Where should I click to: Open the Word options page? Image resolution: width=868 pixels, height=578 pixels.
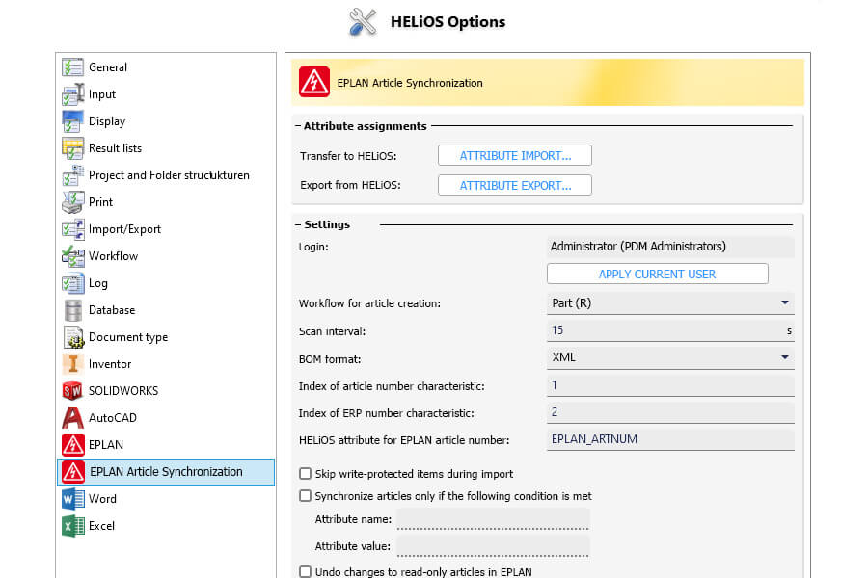102,499
